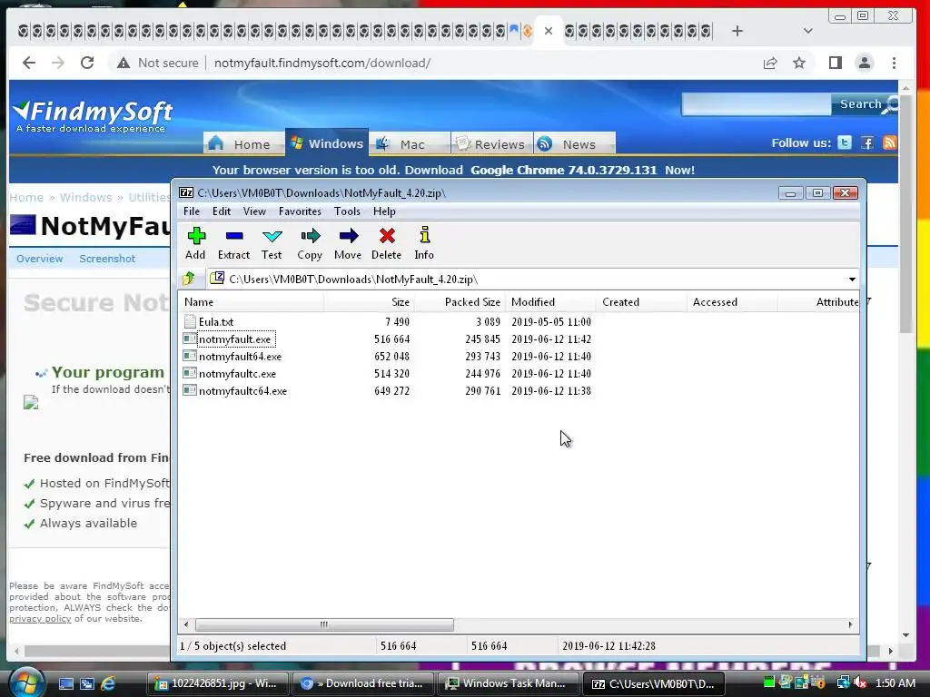This screenshot has height=697, width=930.
Task: Go back in the Chrome browser
Action: point(29,63)
